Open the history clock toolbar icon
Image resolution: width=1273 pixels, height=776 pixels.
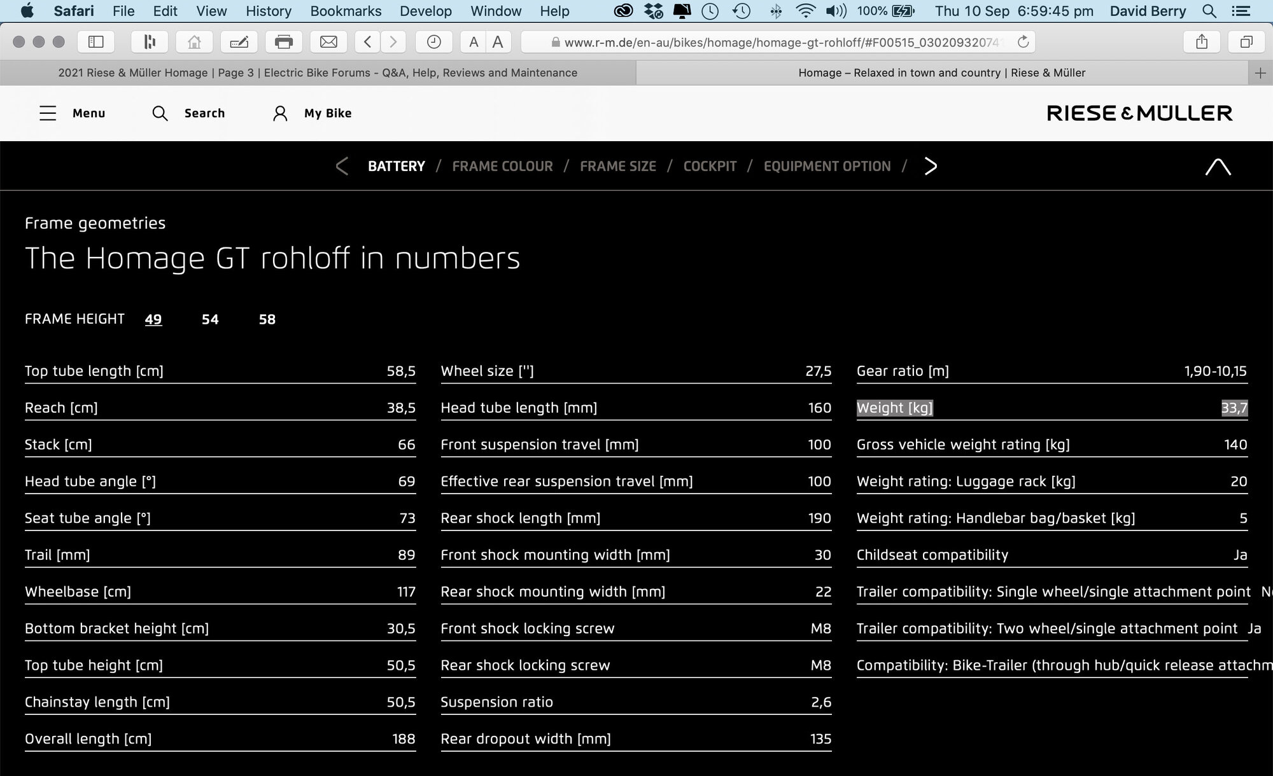[433, 42]
